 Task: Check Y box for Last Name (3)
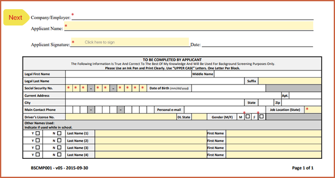[38, 147]
